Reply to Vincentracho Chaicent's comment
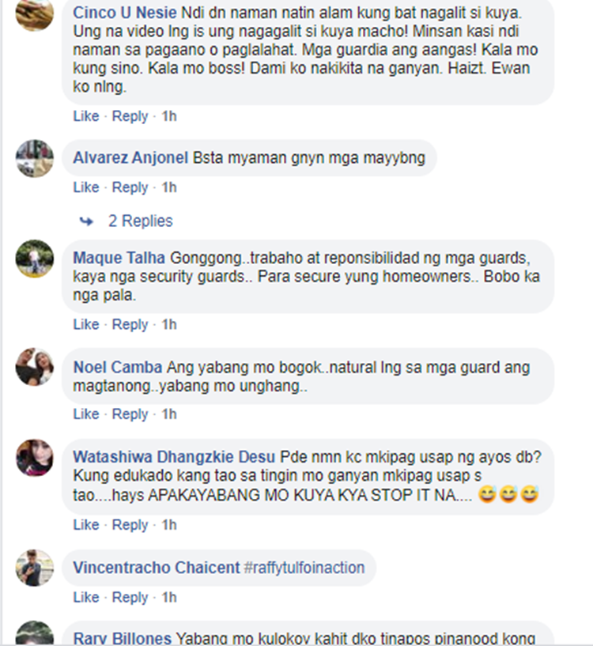Image resolution: width=593 pixels, height=646 pixels. pyautogui.click(x=130, y=598)
